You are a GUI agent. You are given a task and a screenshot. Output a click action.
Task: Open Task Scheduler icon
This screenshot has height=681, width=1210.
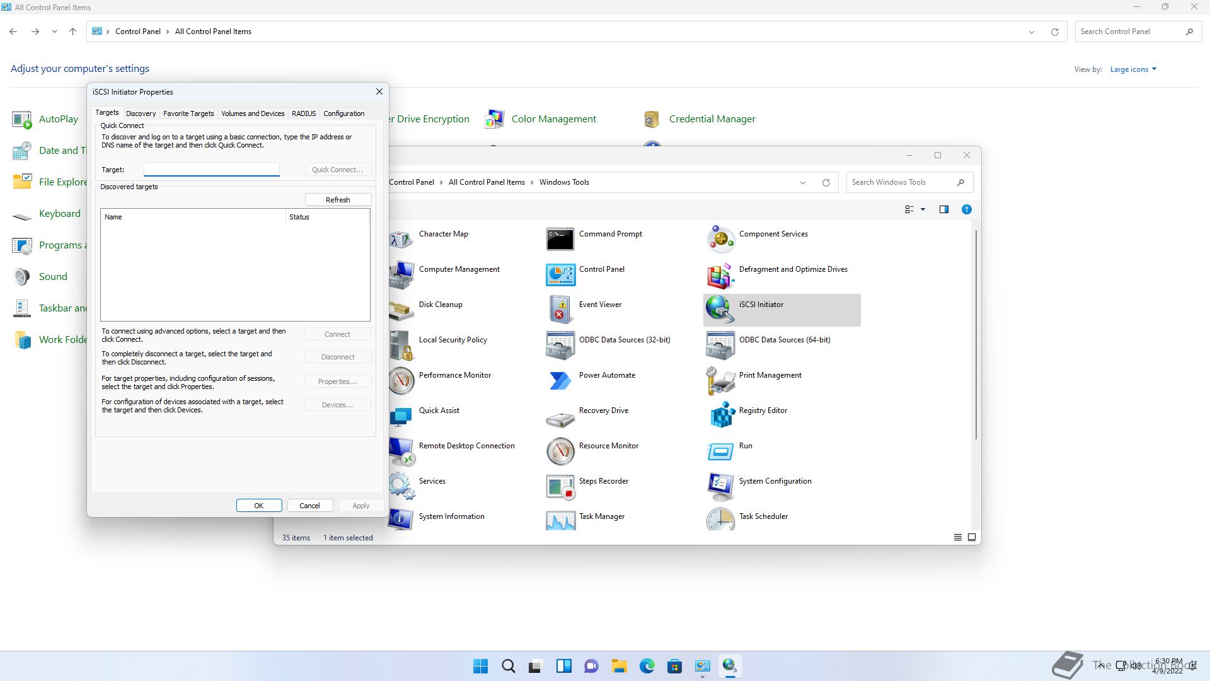pos(720,519)
